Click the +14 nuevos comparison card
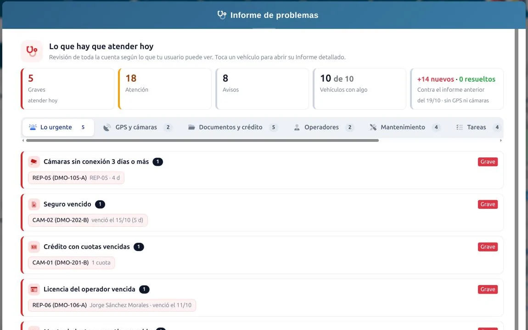Screen dimensions: 528x330 point(457,89)
